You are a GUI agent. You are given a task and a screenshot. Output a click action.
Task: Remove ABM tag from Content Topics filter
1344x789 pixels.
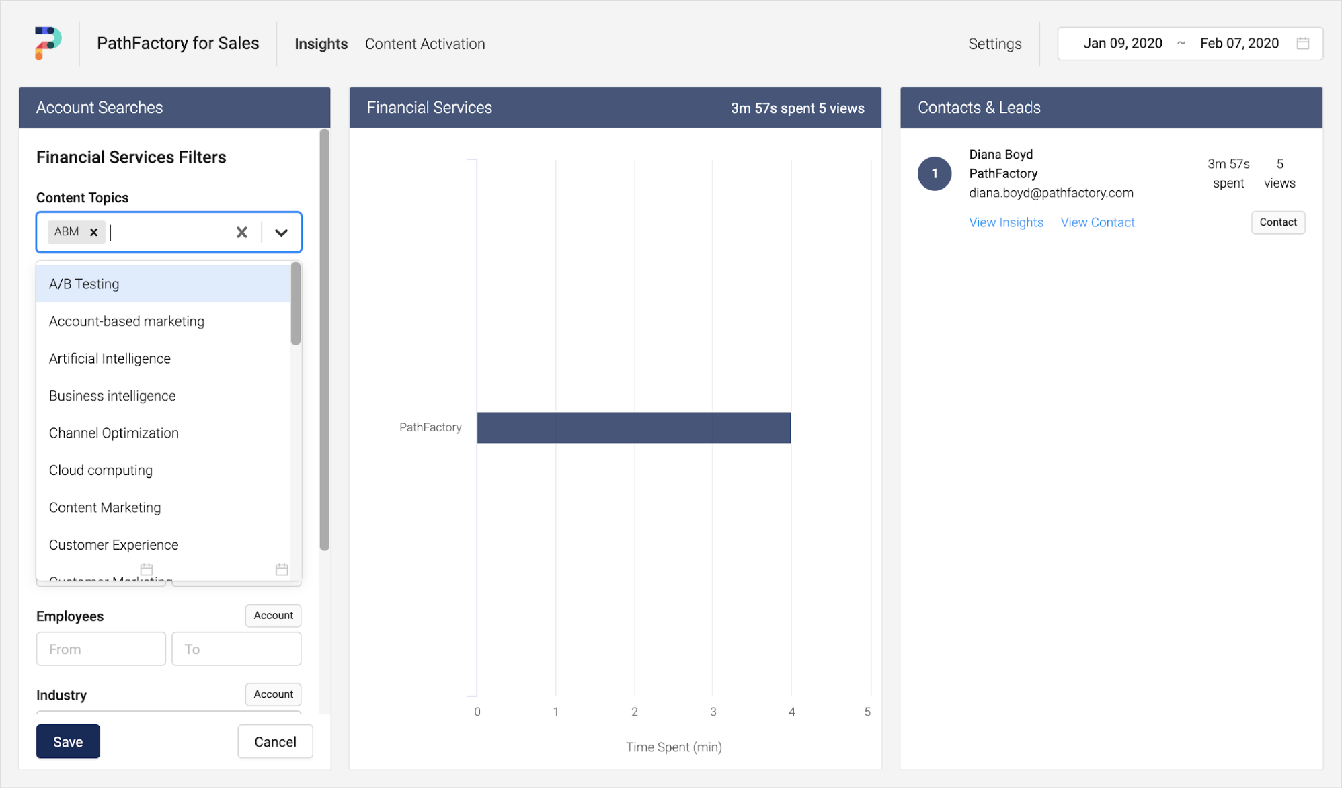pyautogui.click(x=93, y=231)
